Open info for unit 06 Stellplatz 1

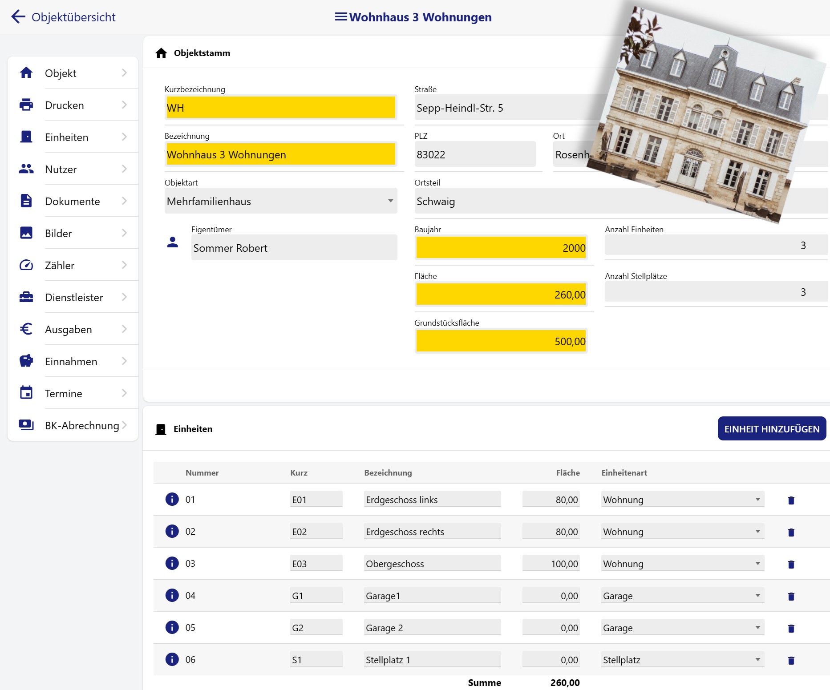(172, 659)
